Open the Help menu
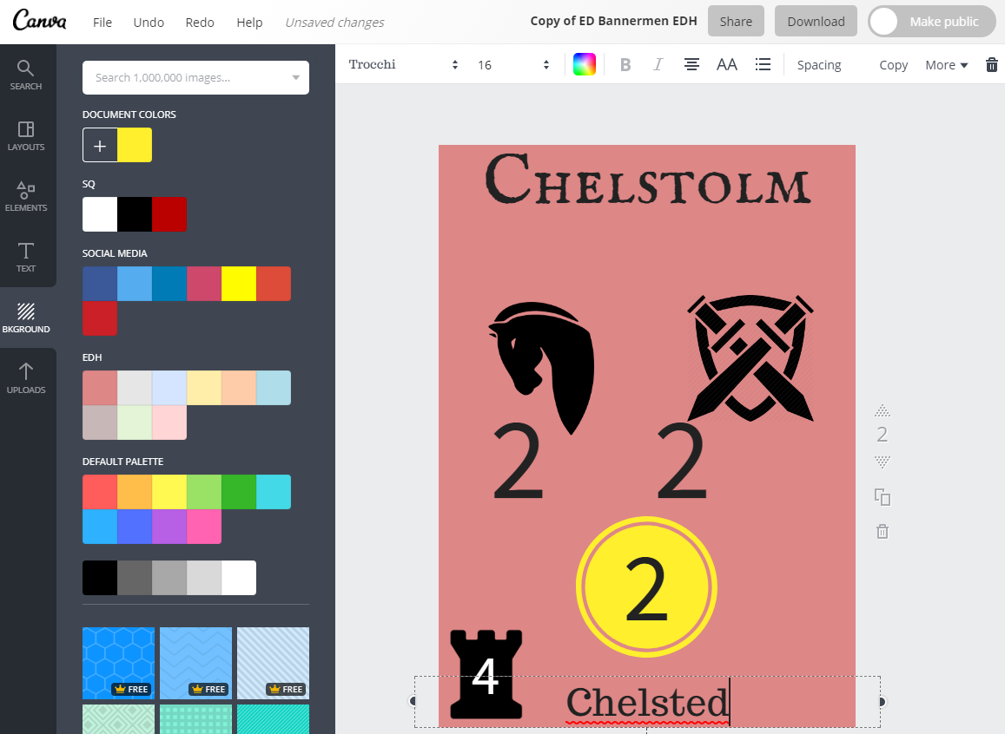This screenshot has height=734, width=1005. tap(249, 22)
